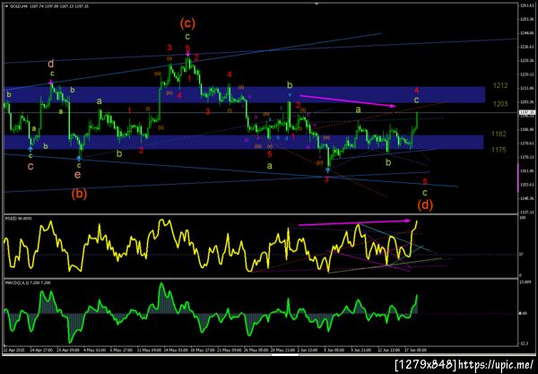The image size is (538, 374).
Task: Select the orange (c) wave label at top
Action: pyautogui.click(x=187, y=23)
